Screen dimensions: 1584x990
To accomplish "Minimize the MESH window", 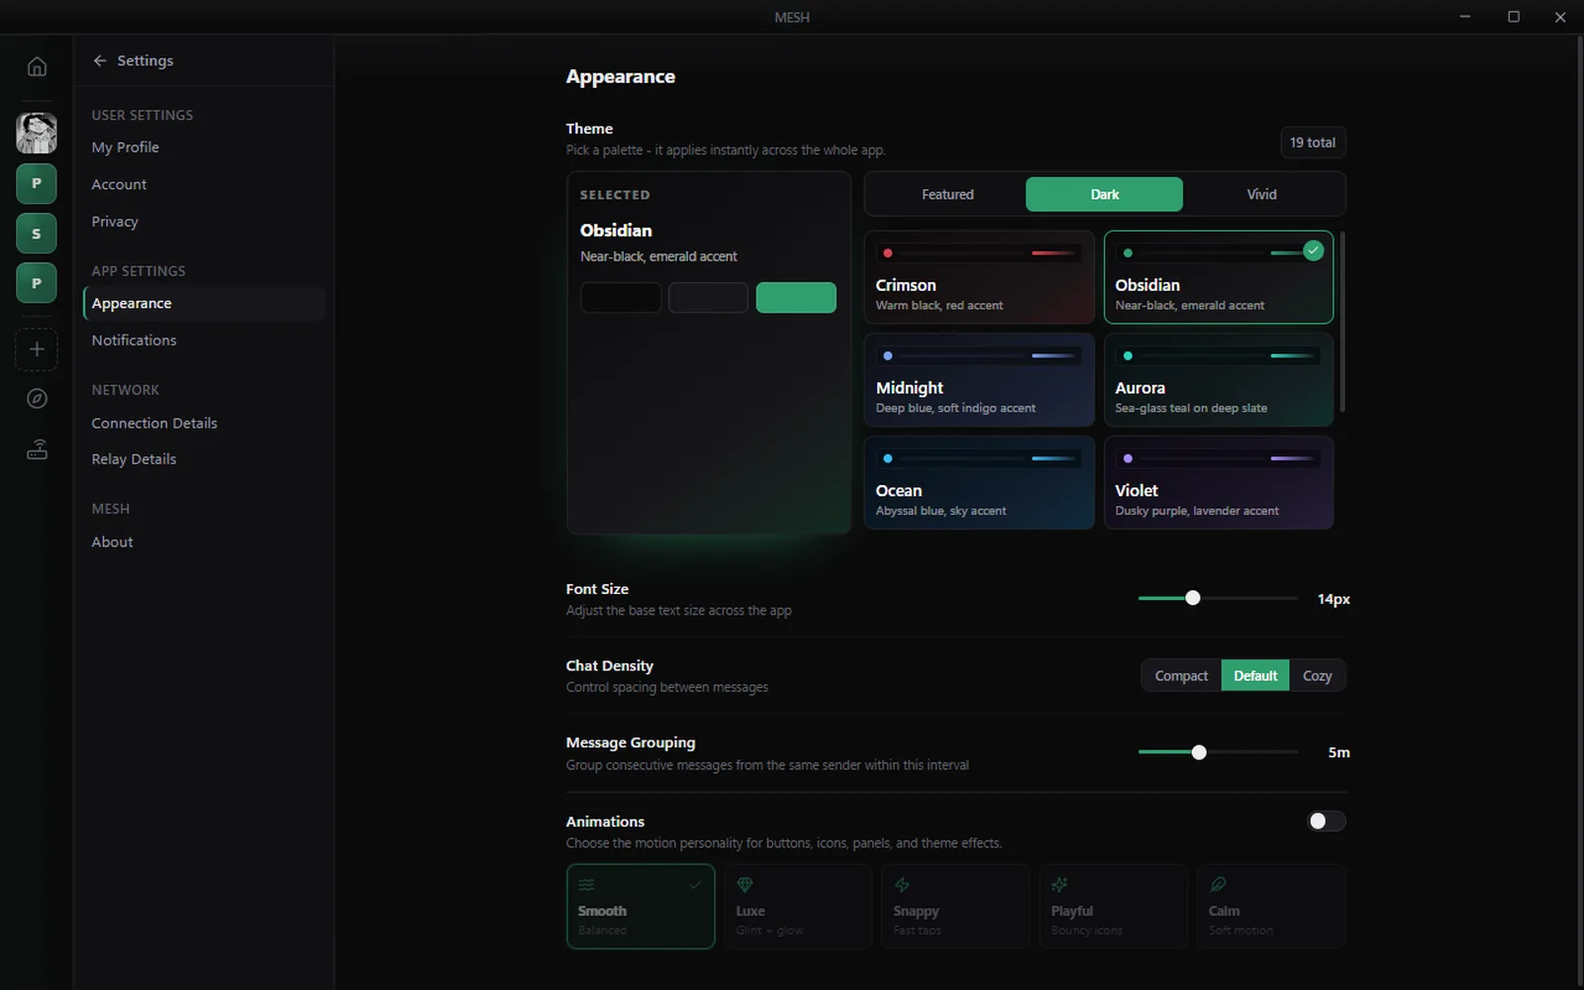I will click(1465, 17).
